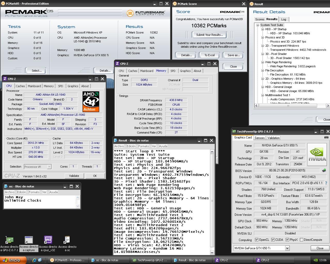
Task: Click the Save as... button
Action: pyautogui.click(x=234, y=55)
